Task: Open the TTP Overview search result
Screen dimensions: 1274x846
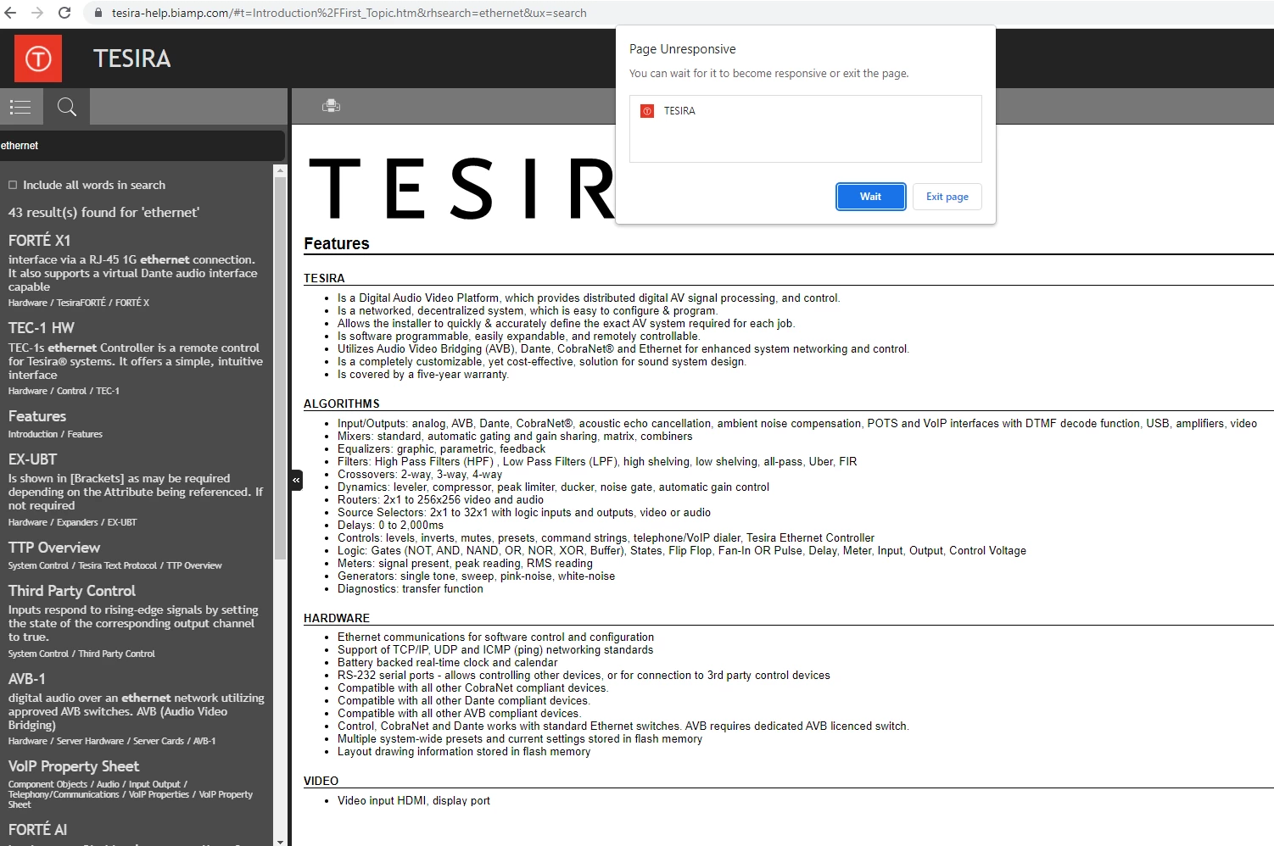Action: coord(54,548)
